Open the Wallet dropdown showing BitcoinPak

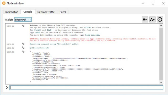point(23,20)
